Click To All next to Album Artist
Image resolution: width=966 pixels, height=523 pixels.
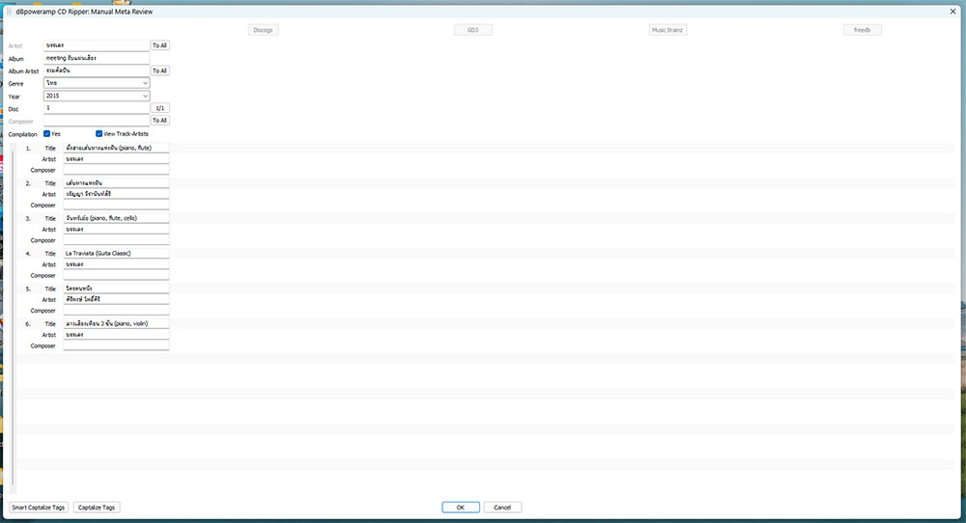click(x=159, y=70)
